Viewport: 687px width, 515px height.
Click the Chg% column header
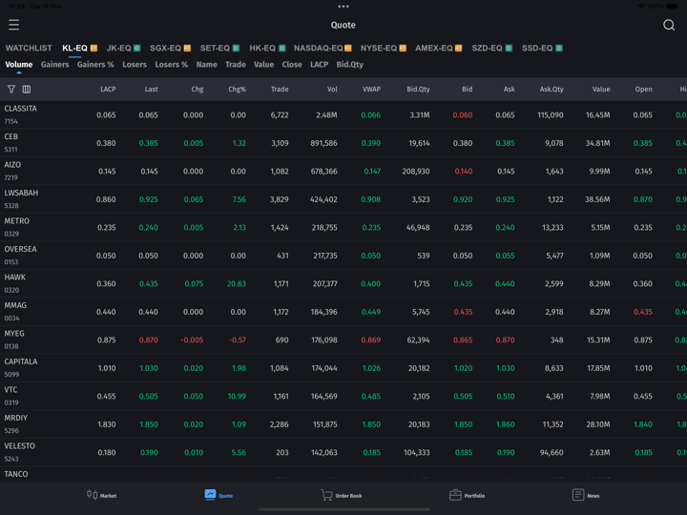point(237,90)
